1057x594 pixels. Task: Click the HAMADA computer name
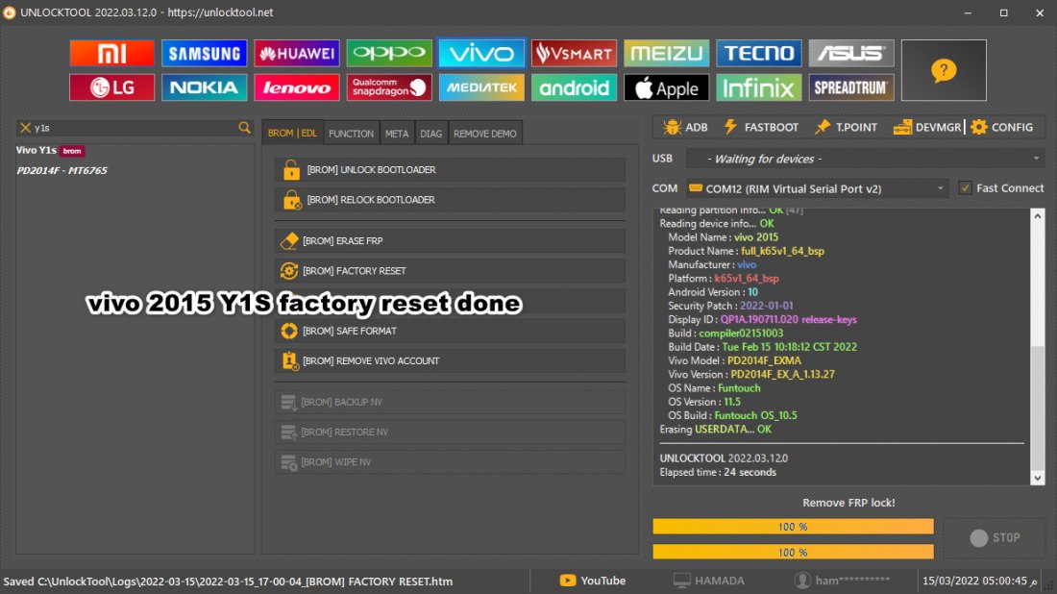[709, 581]
